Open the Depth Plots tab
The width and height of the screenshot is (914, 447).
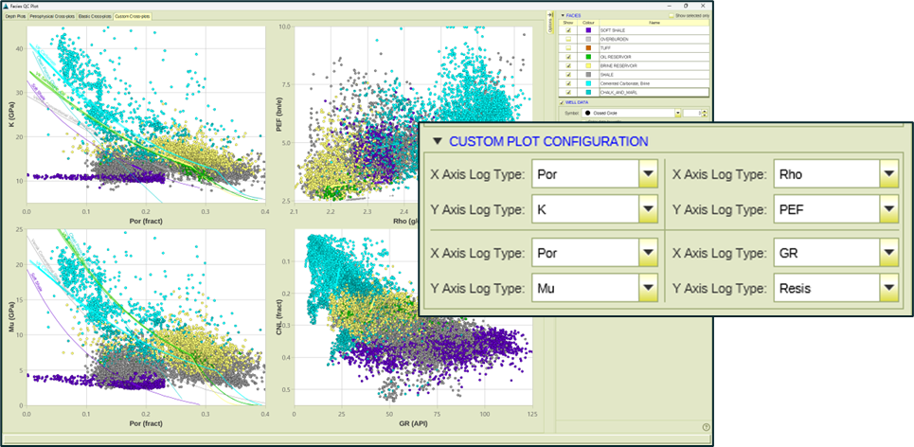16,16
